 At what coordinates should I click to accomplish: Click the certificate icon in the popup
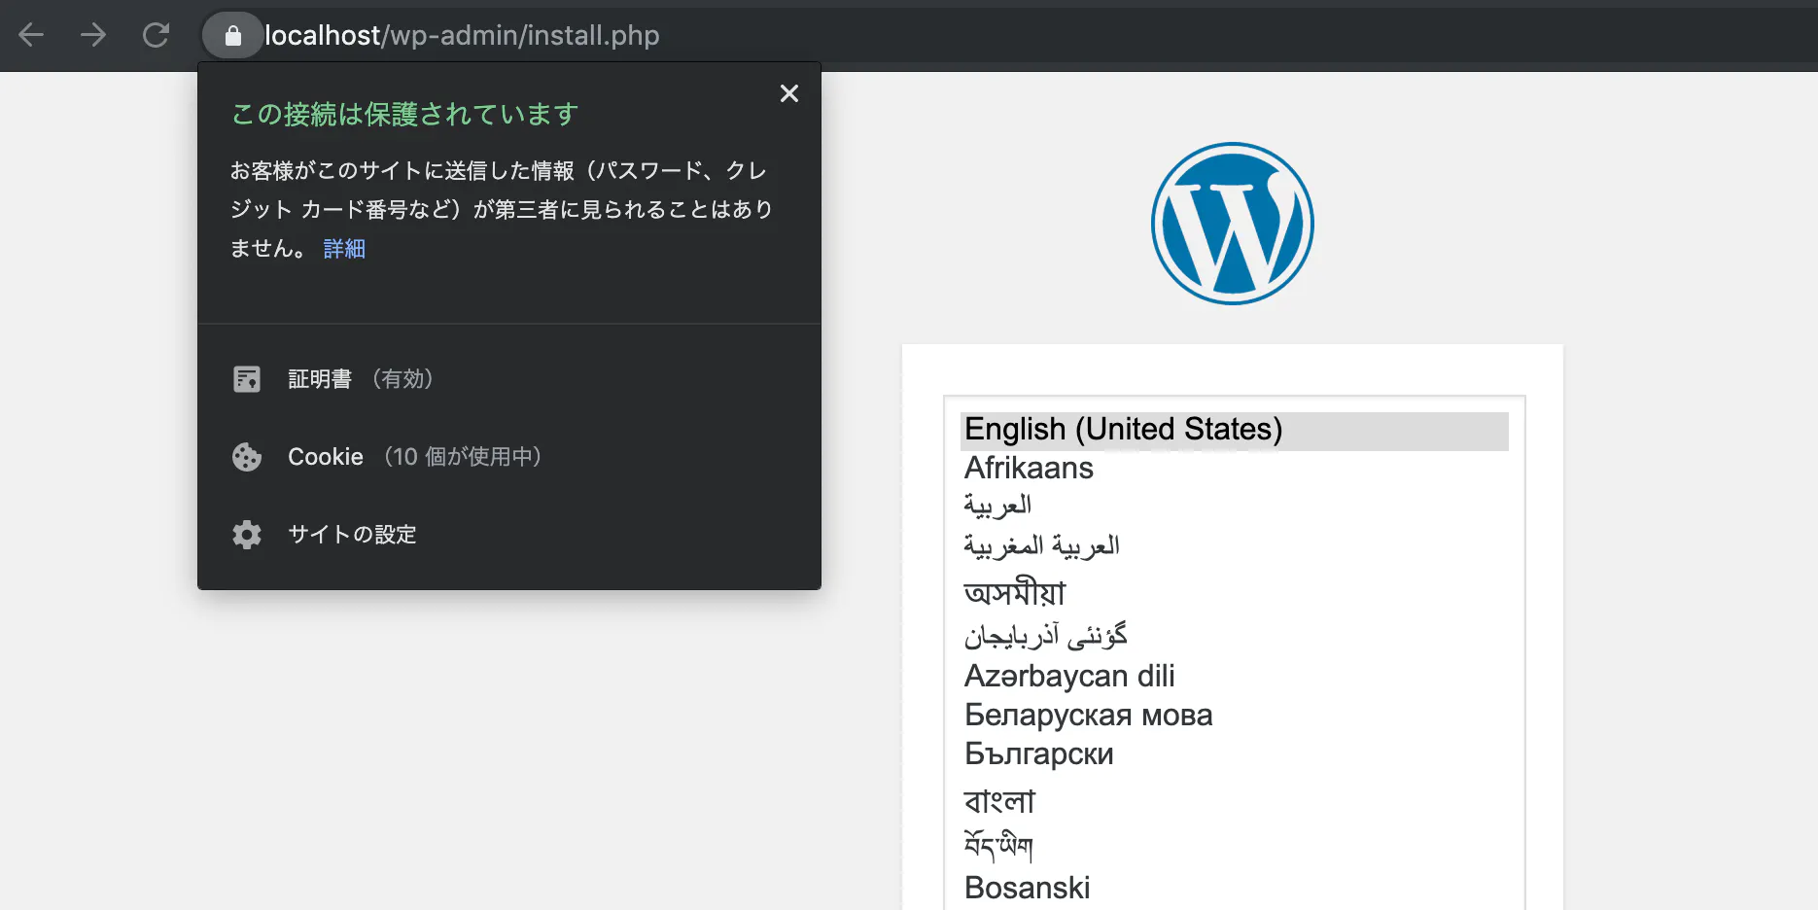pyautogui.click(x=247, y=378)
